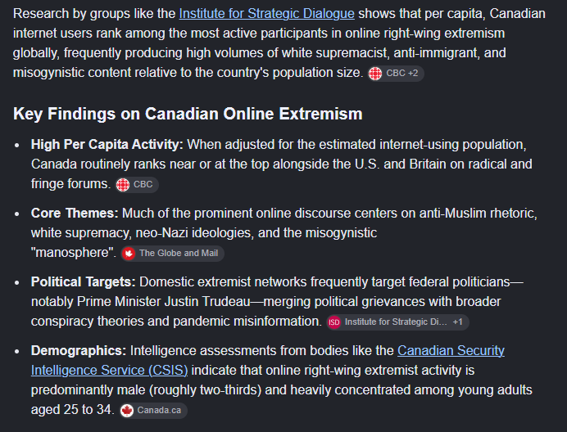Click the 'Demographics' bold label
This screenshot has width=567, height=432.
point(79,351)
